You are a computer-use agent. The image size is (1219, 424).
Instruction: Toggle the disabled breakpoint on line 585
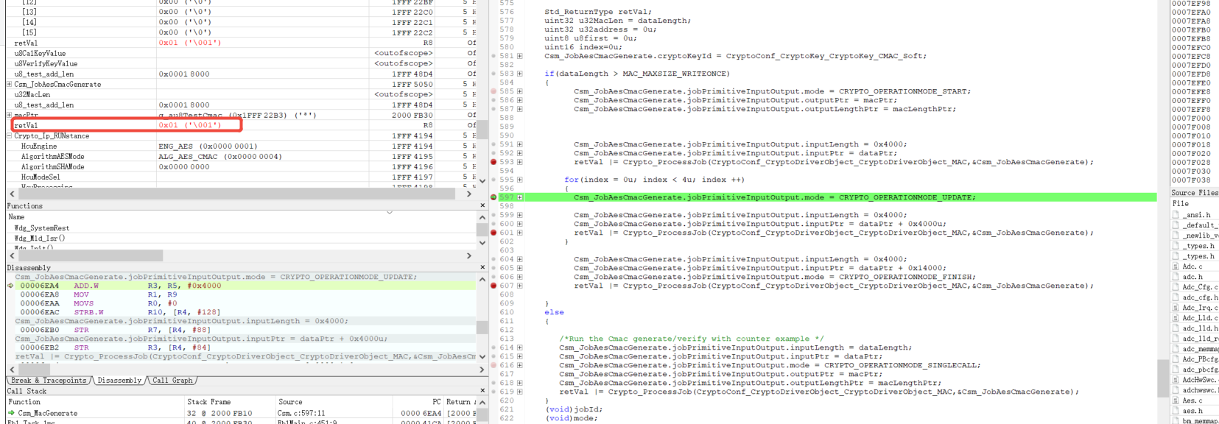(493, 91)
